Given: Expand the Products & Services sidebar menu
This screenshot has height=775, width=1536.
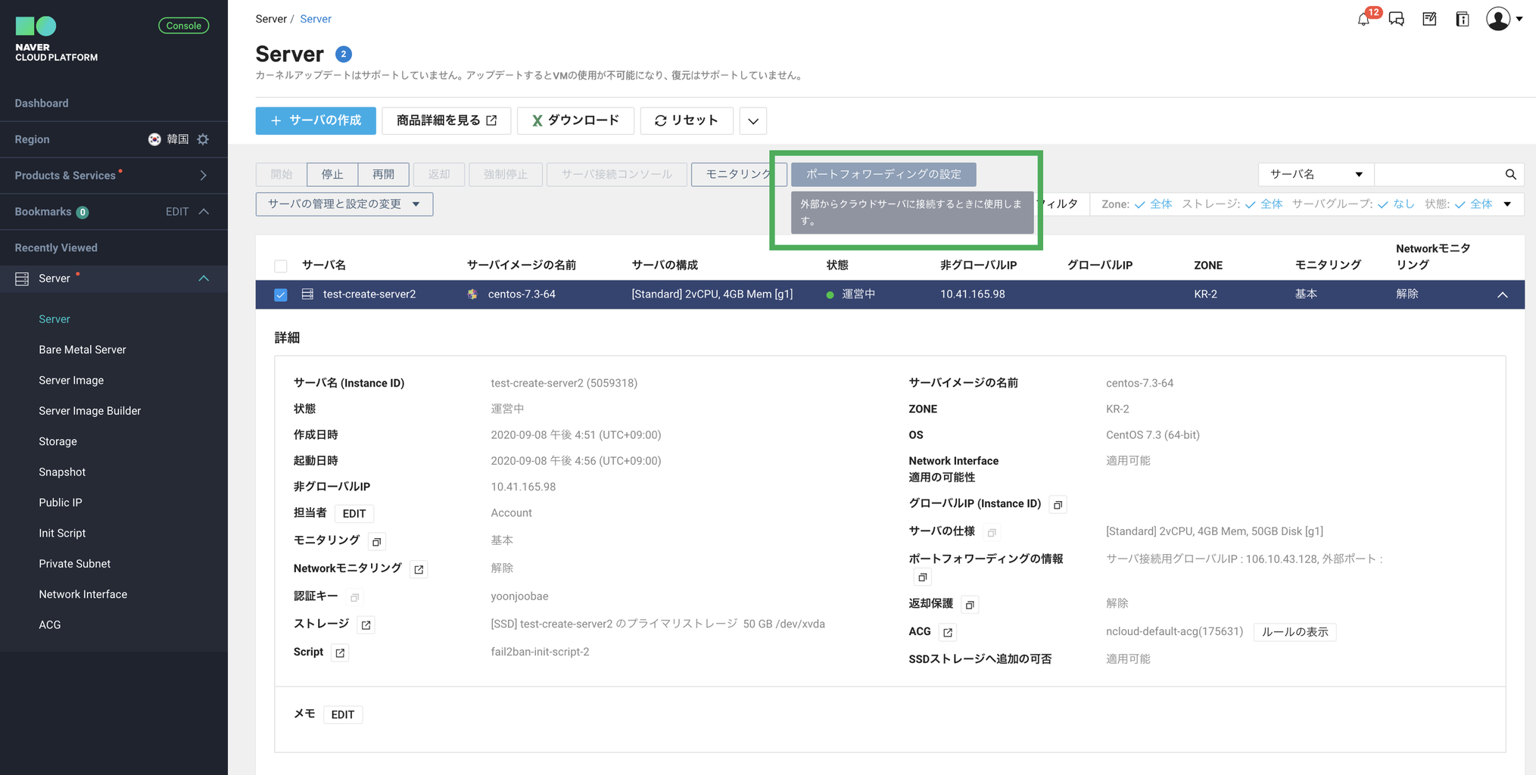Looking at the screenshot, I should click(x=203, y=175).
